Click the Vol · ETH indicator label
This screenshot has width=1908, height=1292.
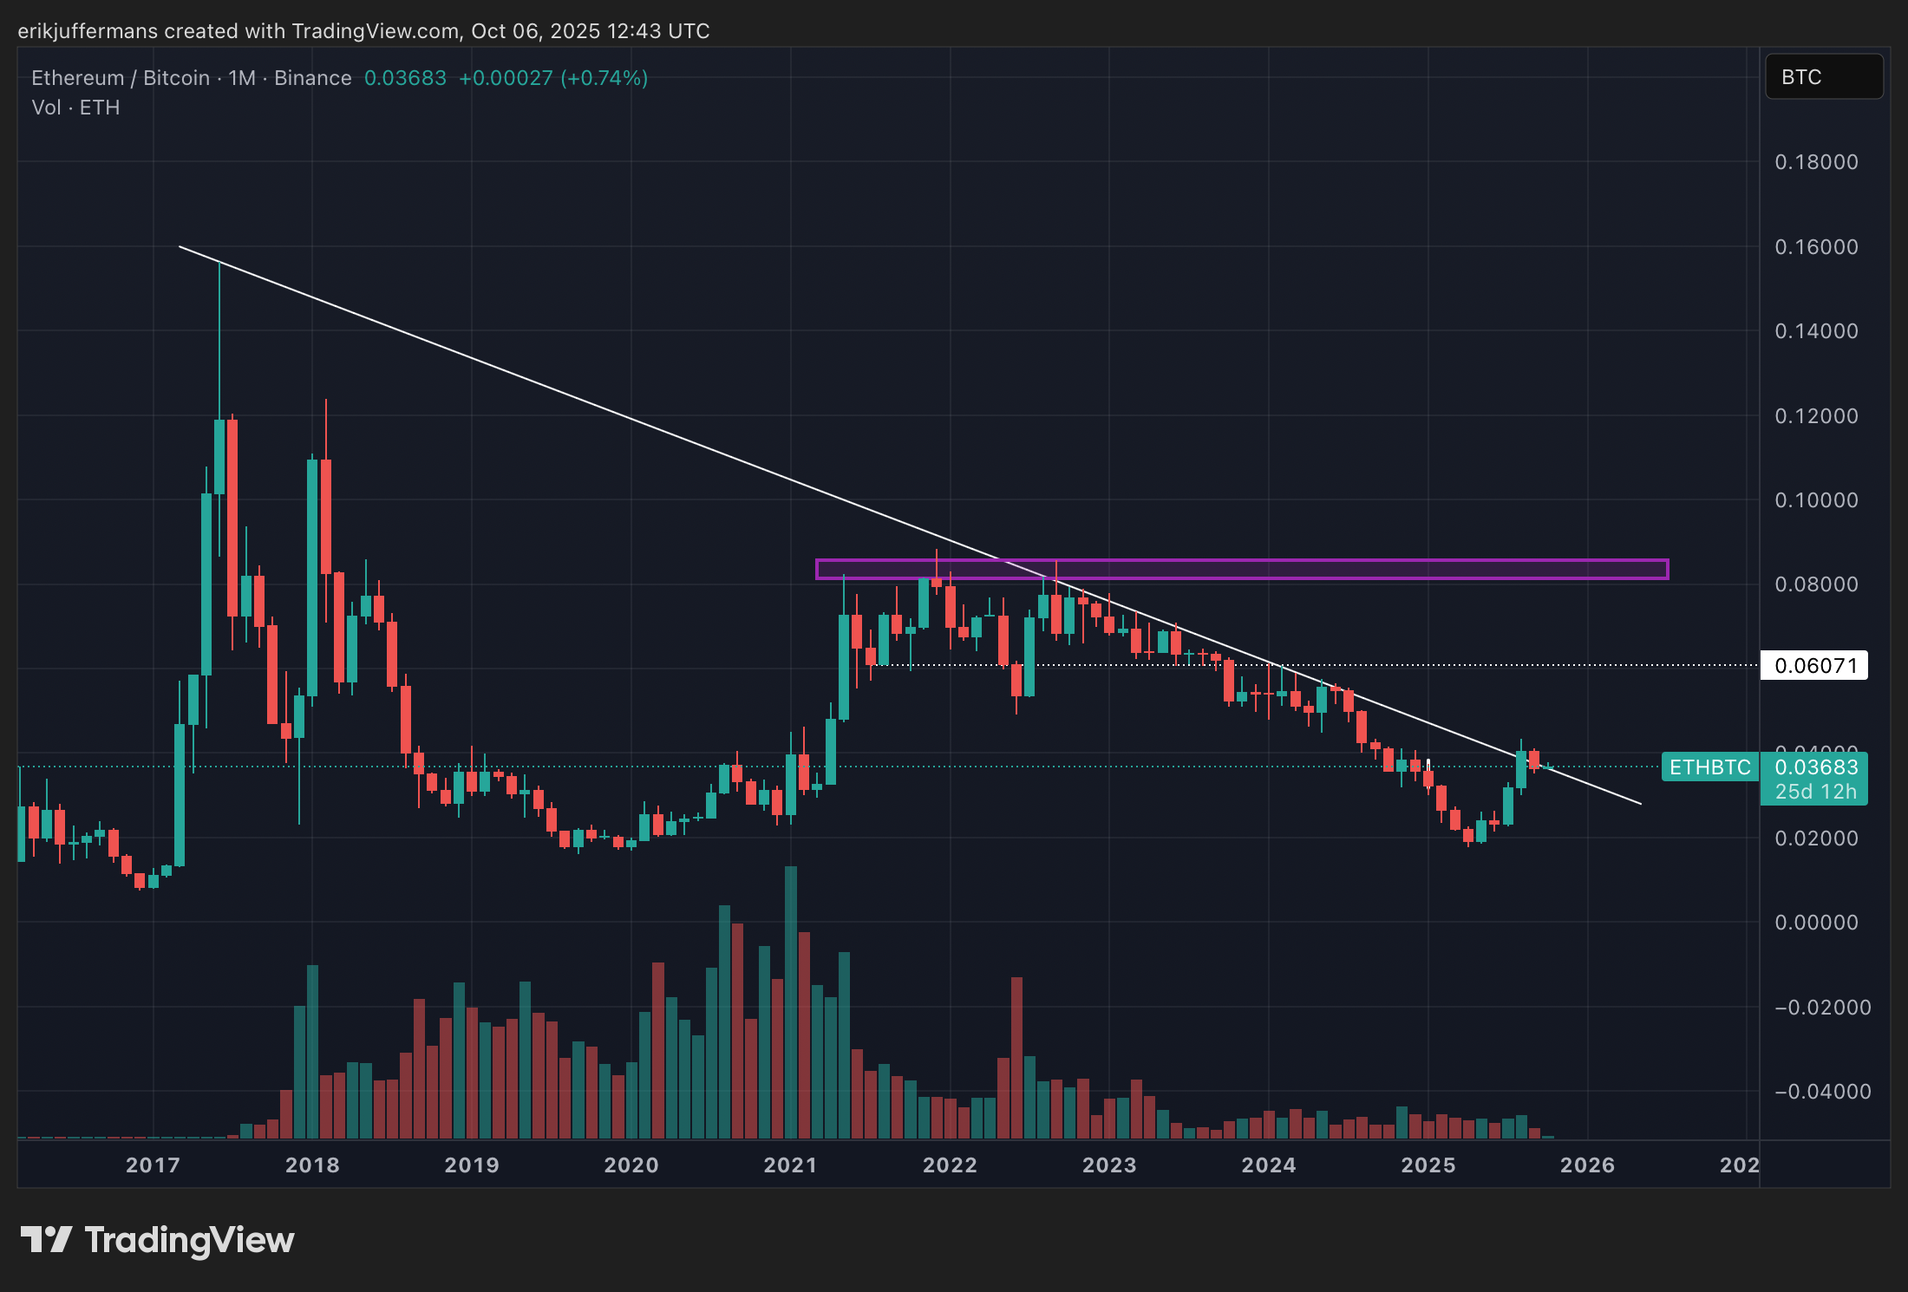pyautogui.click(x=75, y=108)
